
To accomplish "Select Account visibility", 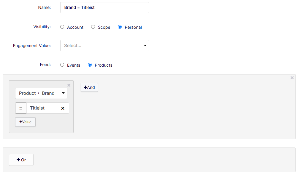I will click(62, 27).
